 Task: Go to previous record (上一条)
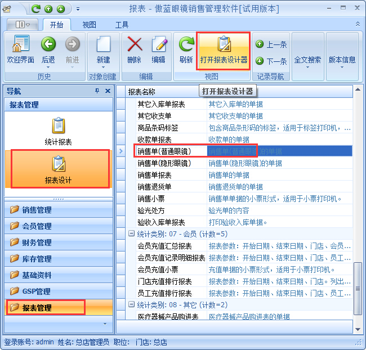pos(271,44)
